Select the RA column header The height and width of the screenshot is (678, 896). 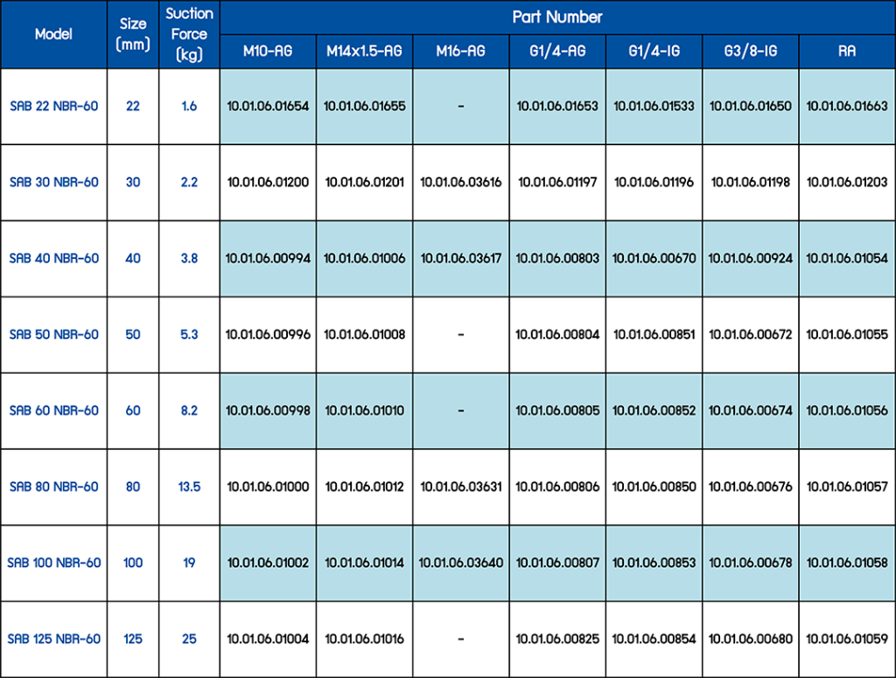pos(847,52)
